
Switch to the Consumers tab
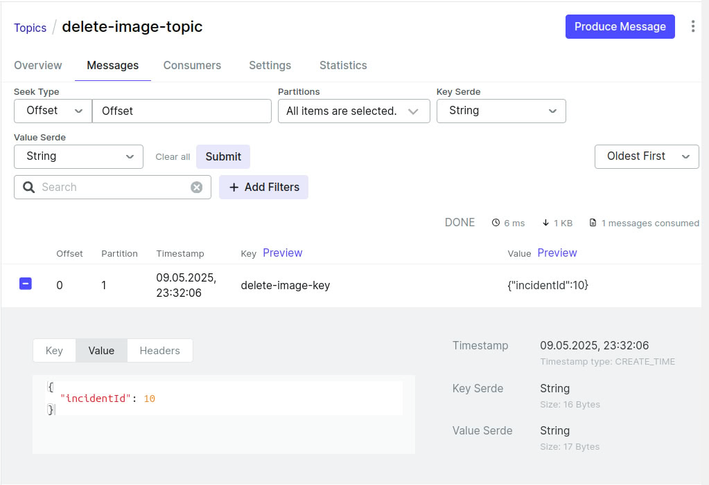(x=192, y=66)
